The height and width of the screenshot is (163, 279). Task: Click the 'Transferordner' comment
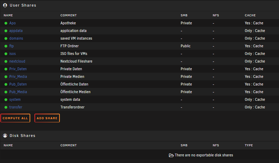(x=72, y=107)
